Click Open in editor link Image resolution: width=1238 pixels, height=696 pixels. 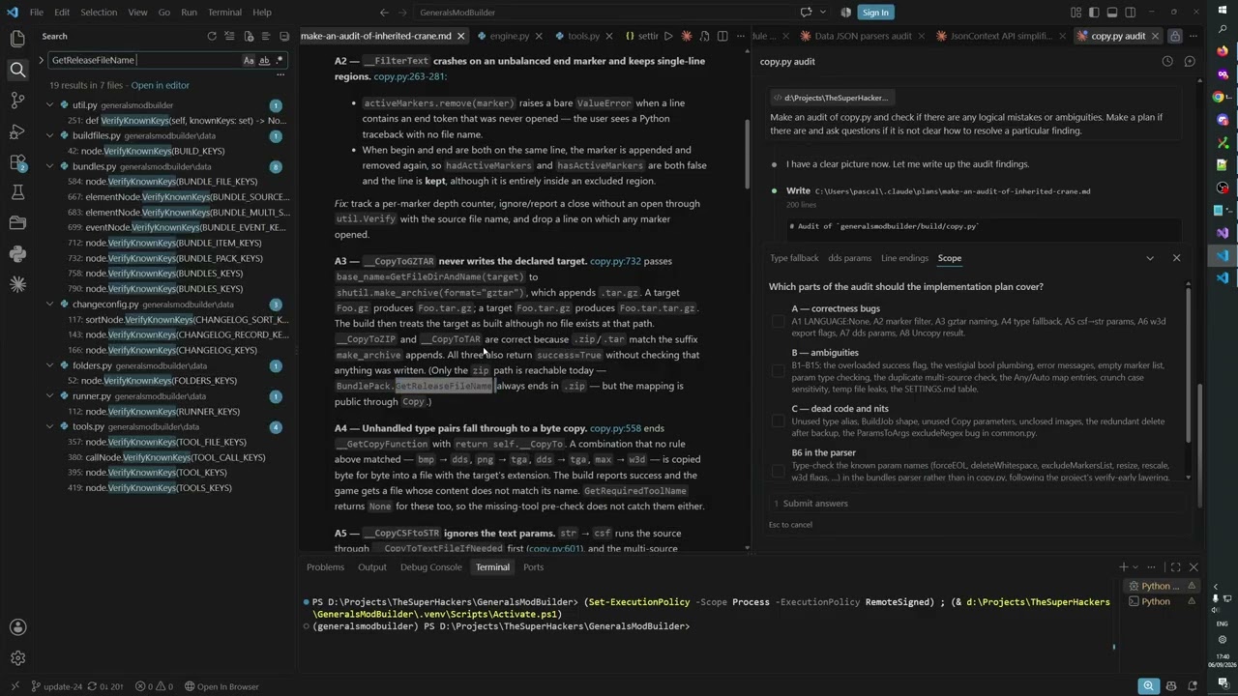click(161, 85)
